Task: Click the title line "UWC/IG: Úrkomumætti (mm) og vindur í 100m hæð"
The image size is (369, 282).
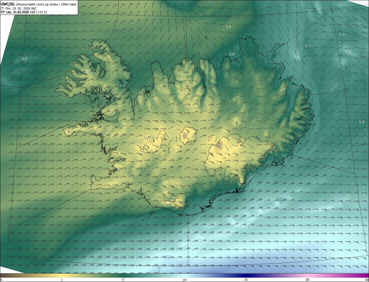Action: click(38, 4)
